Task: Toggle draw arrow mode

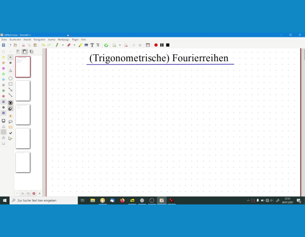Action: 11,90
